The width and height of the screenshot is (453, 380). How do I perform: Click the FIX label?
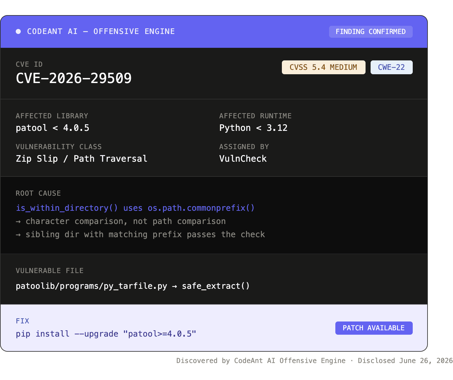click(x=22, y=321)
